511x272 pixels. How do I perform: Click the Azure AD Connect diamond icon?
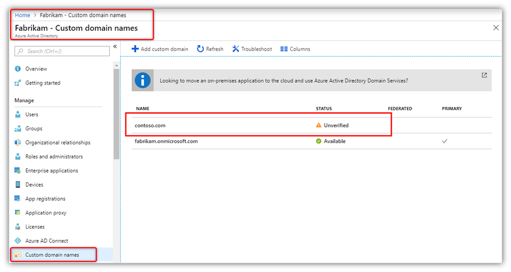point(18,240)
